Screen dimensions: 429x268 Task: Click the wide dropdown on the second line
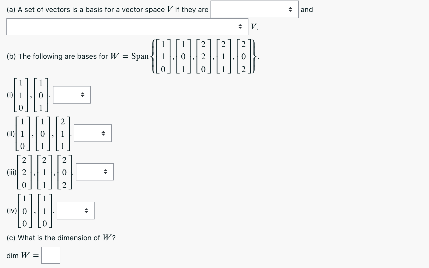pos(127,26)
